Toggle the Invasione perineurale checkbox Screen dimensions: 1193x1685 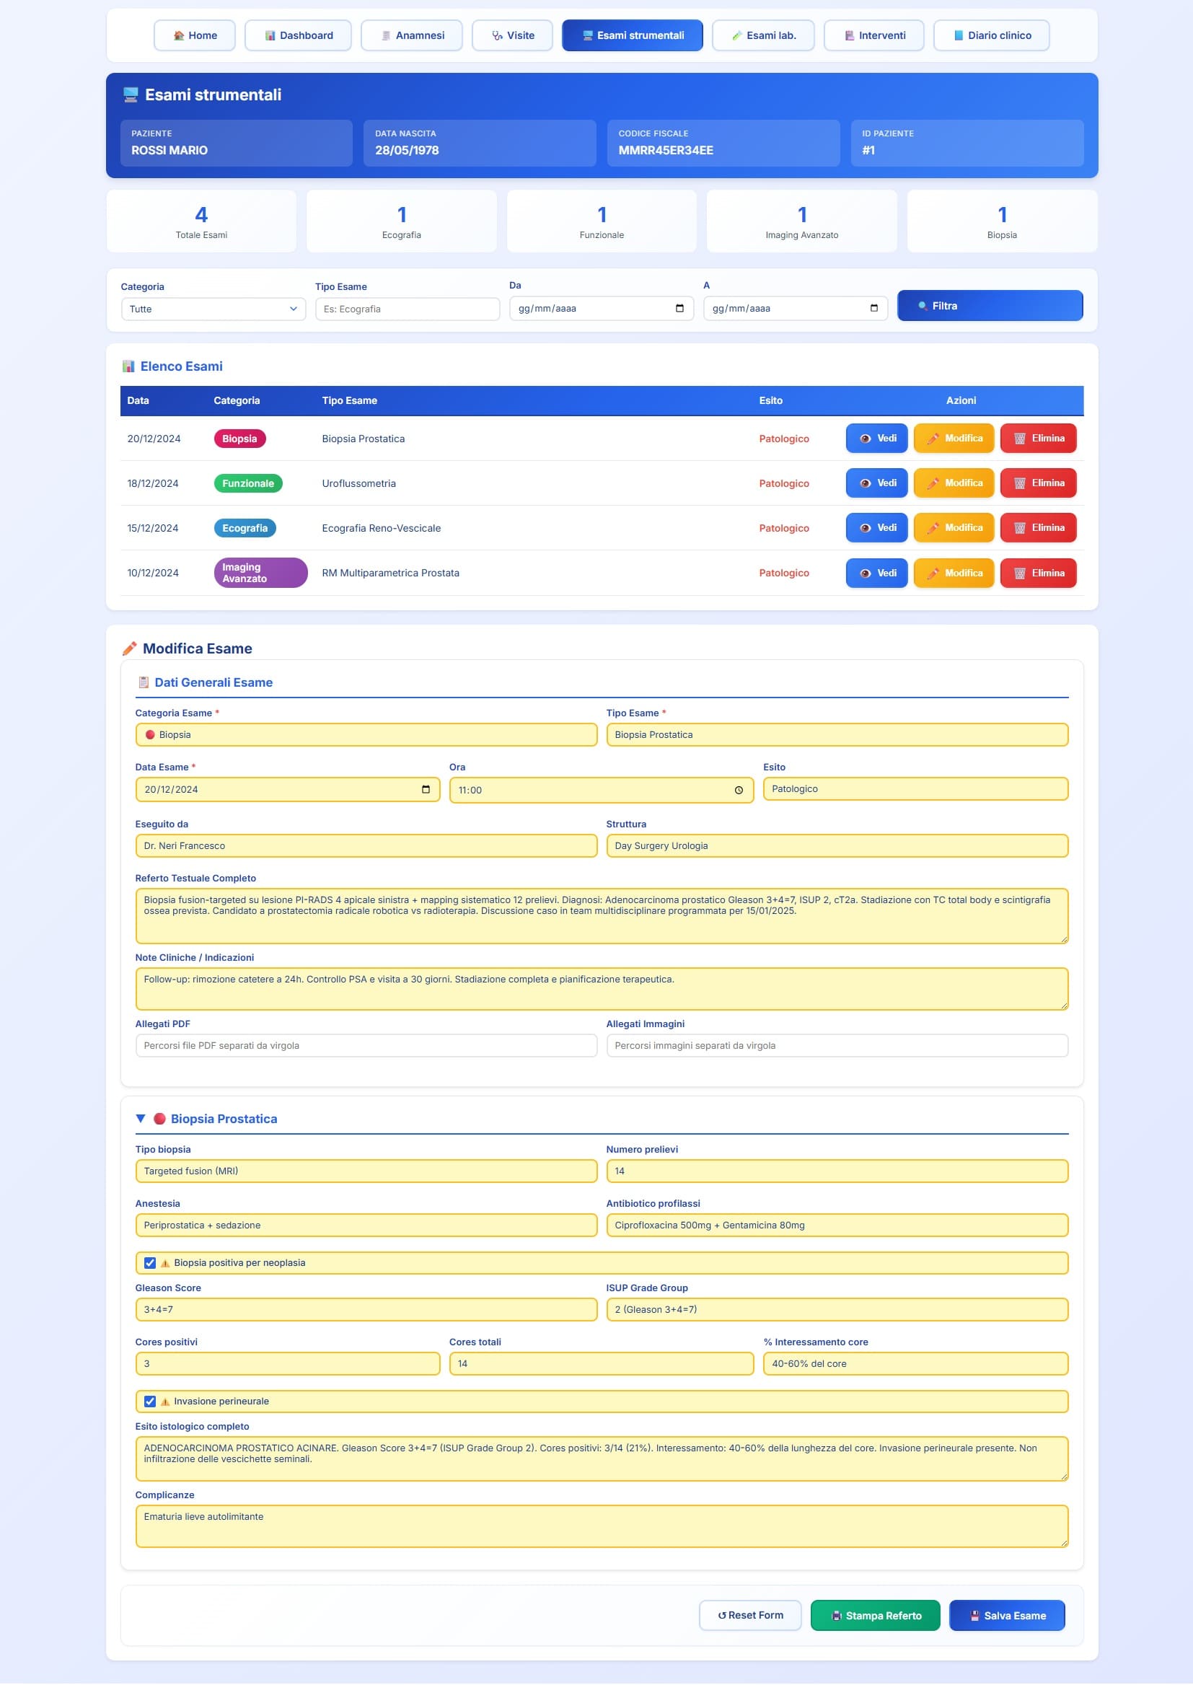point(150,1402)
